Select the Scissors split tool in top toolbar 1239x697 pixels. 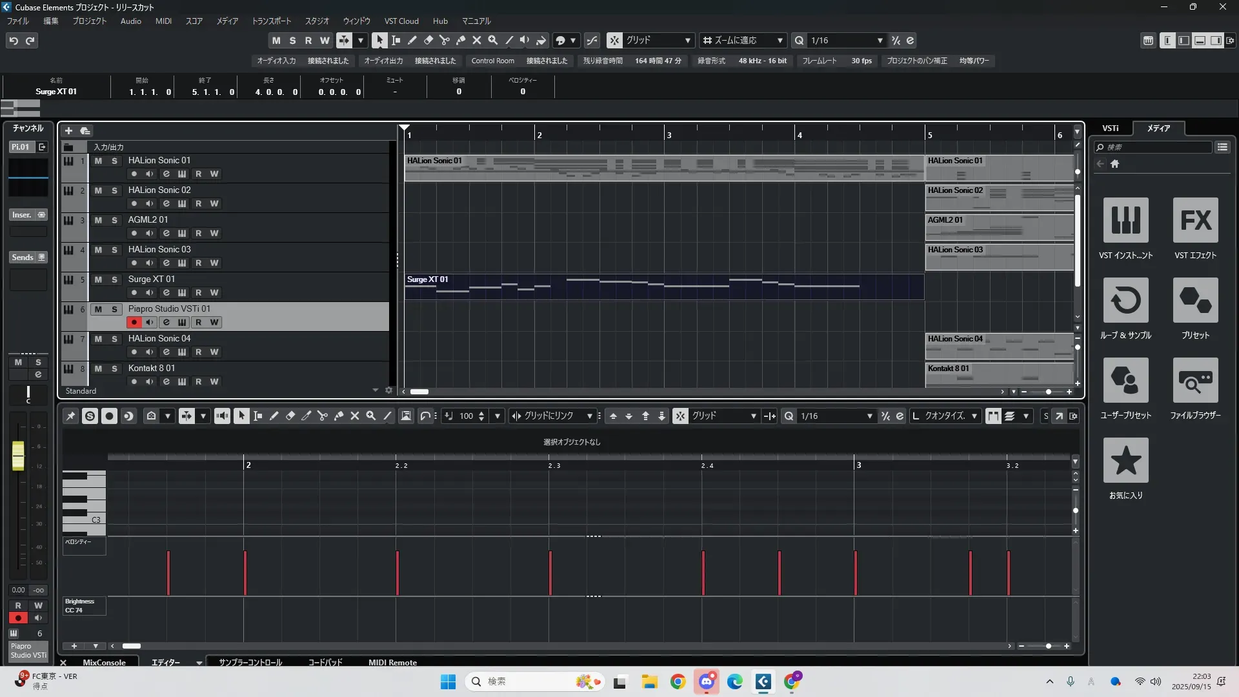coord(444,40)
